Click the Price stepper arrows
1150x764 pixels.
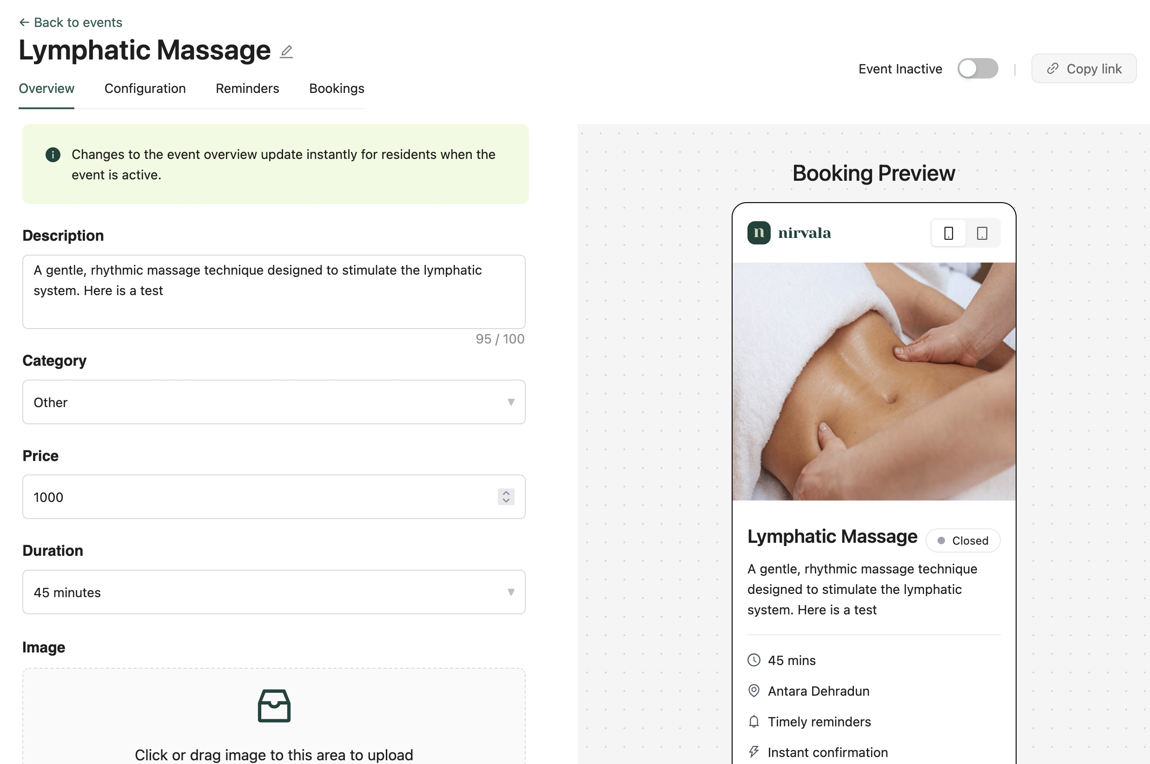tap(506, 496)
